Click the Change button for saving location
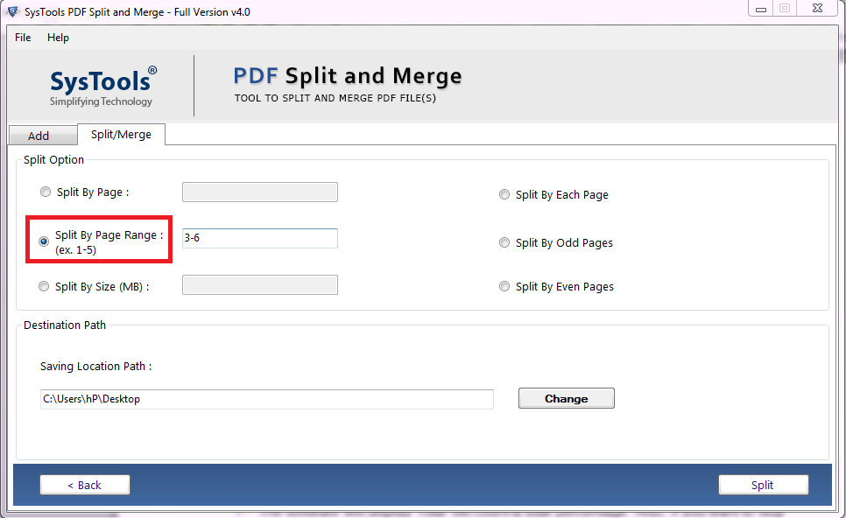 coord(566,398)
